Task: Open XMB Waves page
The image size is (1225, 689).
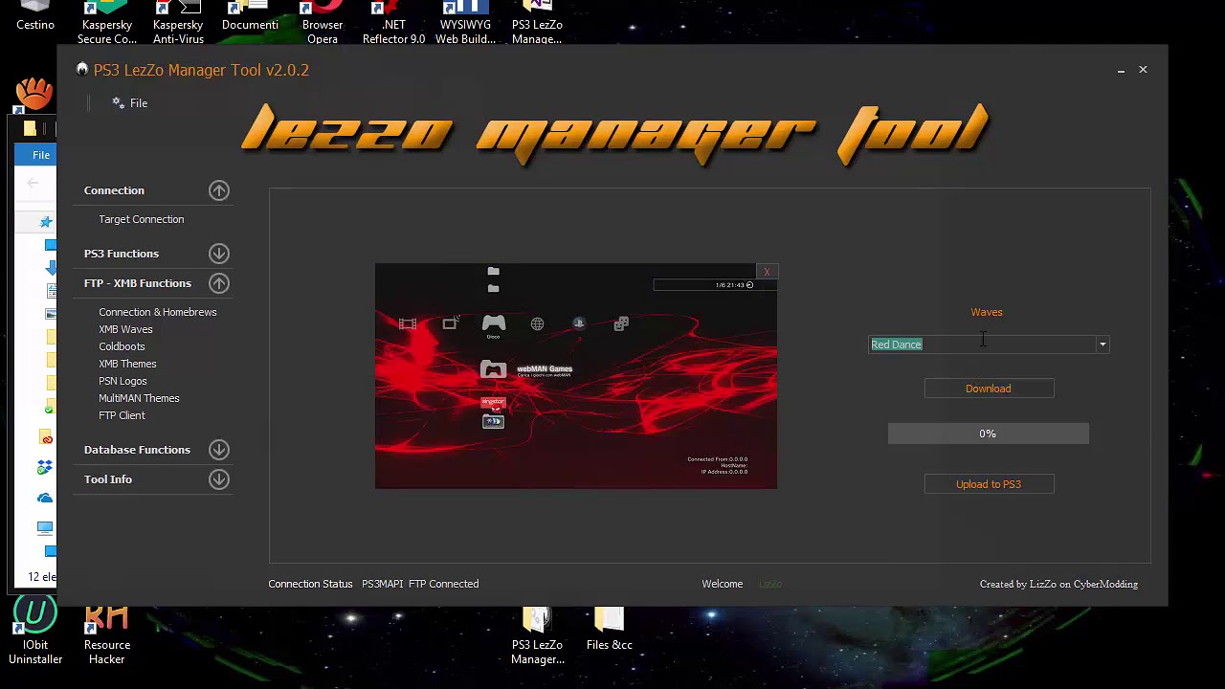Action: point(125,329)
